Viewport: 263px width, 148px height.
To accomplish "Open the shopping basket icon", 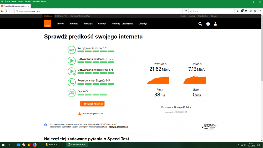I will (x=208, y=24).
